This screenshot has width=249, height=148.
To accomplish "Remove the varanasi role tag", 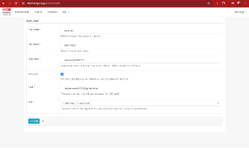I will coord(78,103).
